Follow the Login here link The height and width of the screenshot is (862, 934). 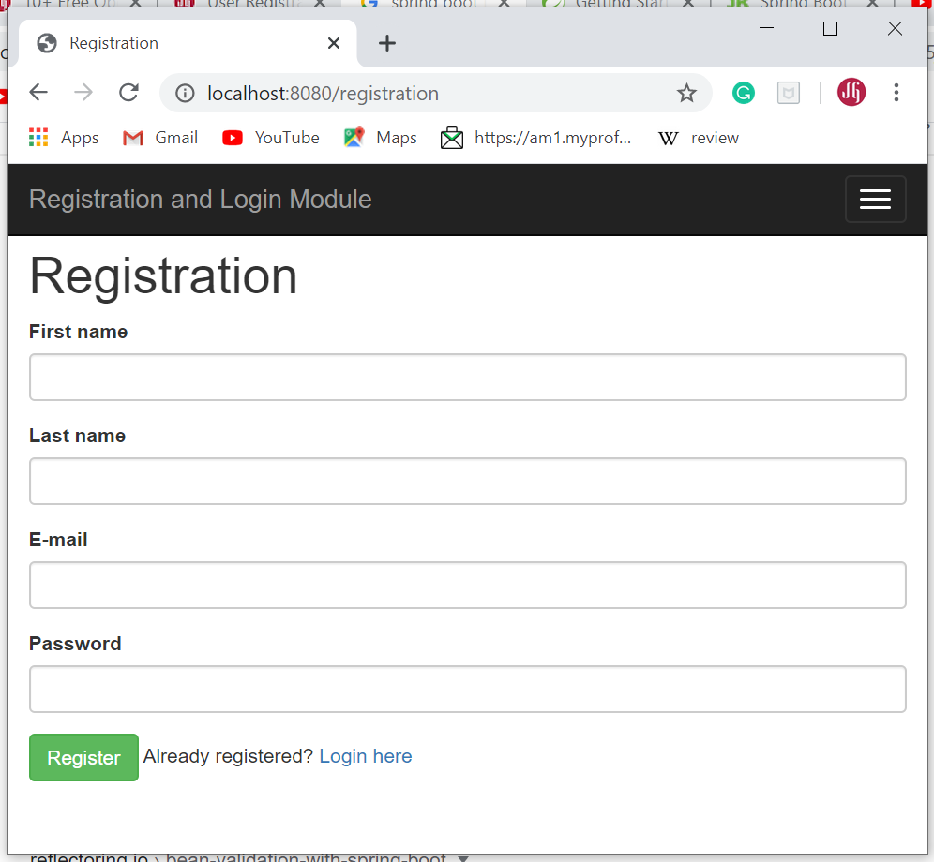pyautogui.click(x=365, y=756)
